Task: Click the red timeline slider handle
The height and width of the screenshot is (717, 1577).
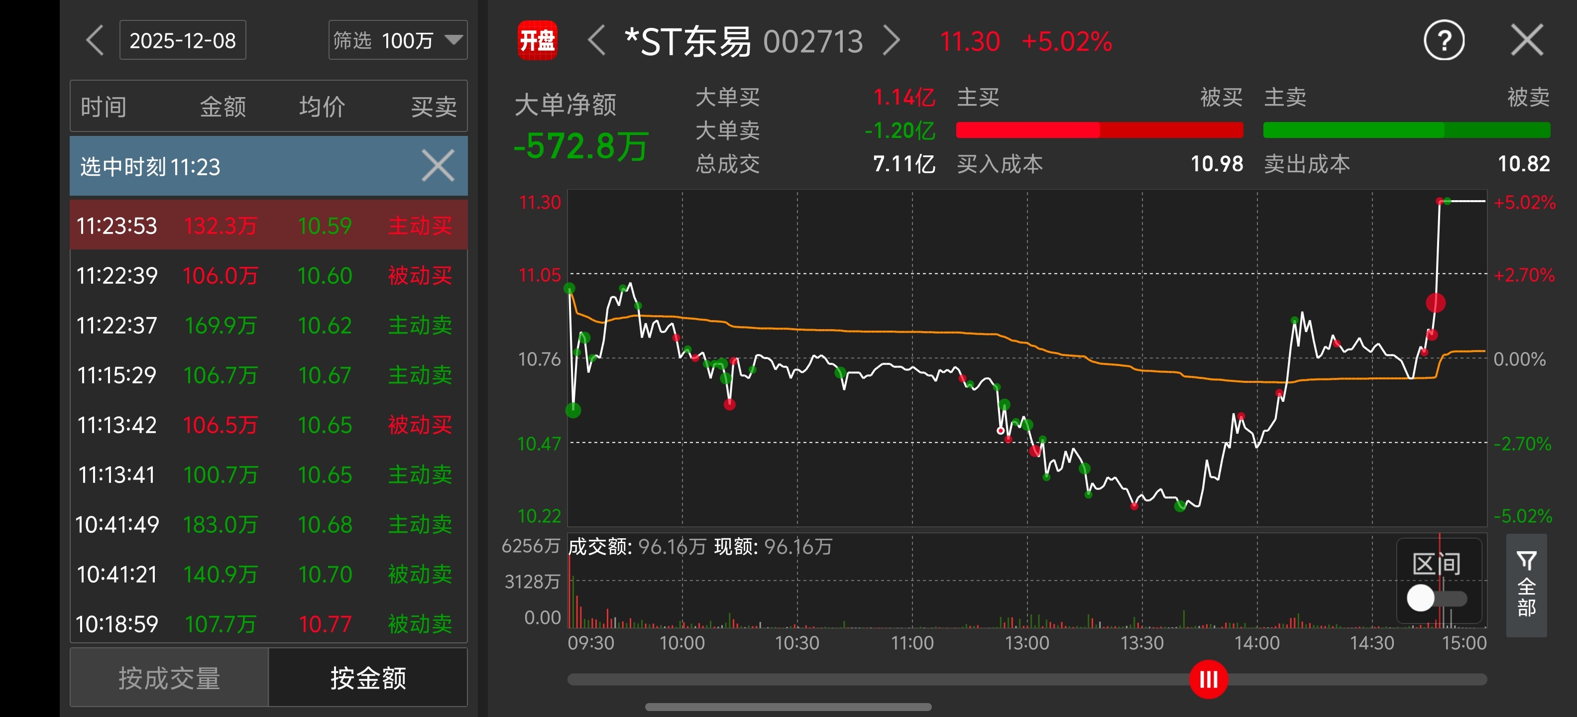Action: [x=1208, y=679]
